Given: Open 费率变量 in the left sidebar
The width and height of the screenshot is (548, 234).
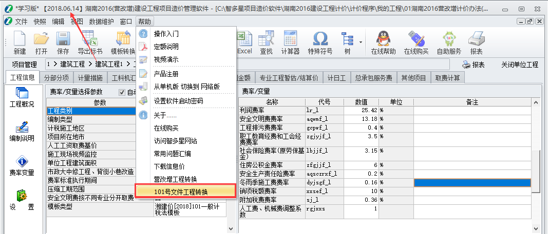Looking at the screenshot, I should coord(22,166).
